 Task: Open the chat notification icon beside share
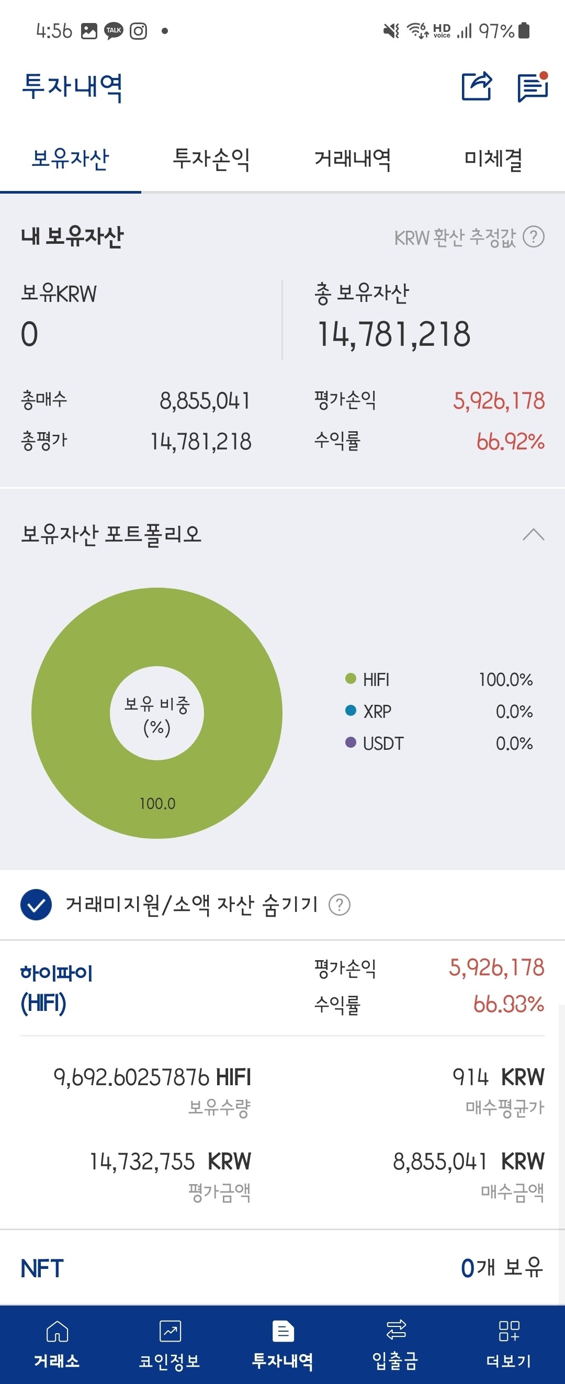coord(532,87)
